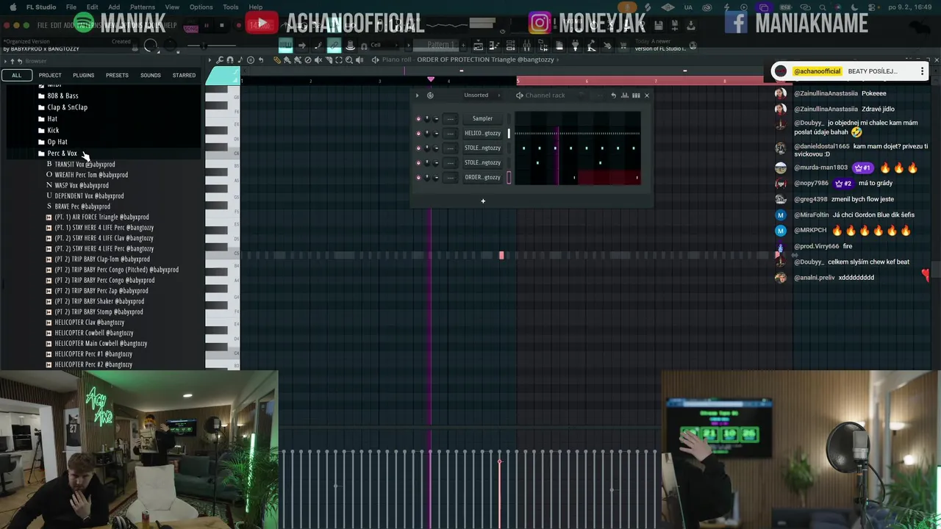This screenshot has width=941, height=529.
Task: Open the Piano roll view toolbar icon
Action: (493, 45)
